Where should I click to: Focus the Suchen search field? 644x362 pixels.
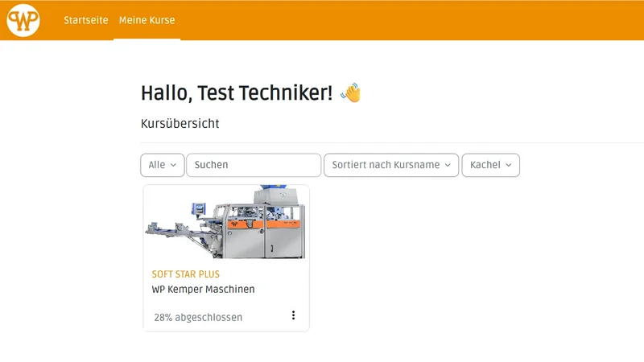(x=254, y=165)
